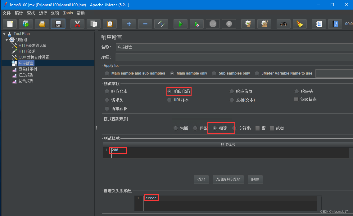
Task: Open 察看结果树 listener
Action: pyautogui.click(x=27, y=69)
